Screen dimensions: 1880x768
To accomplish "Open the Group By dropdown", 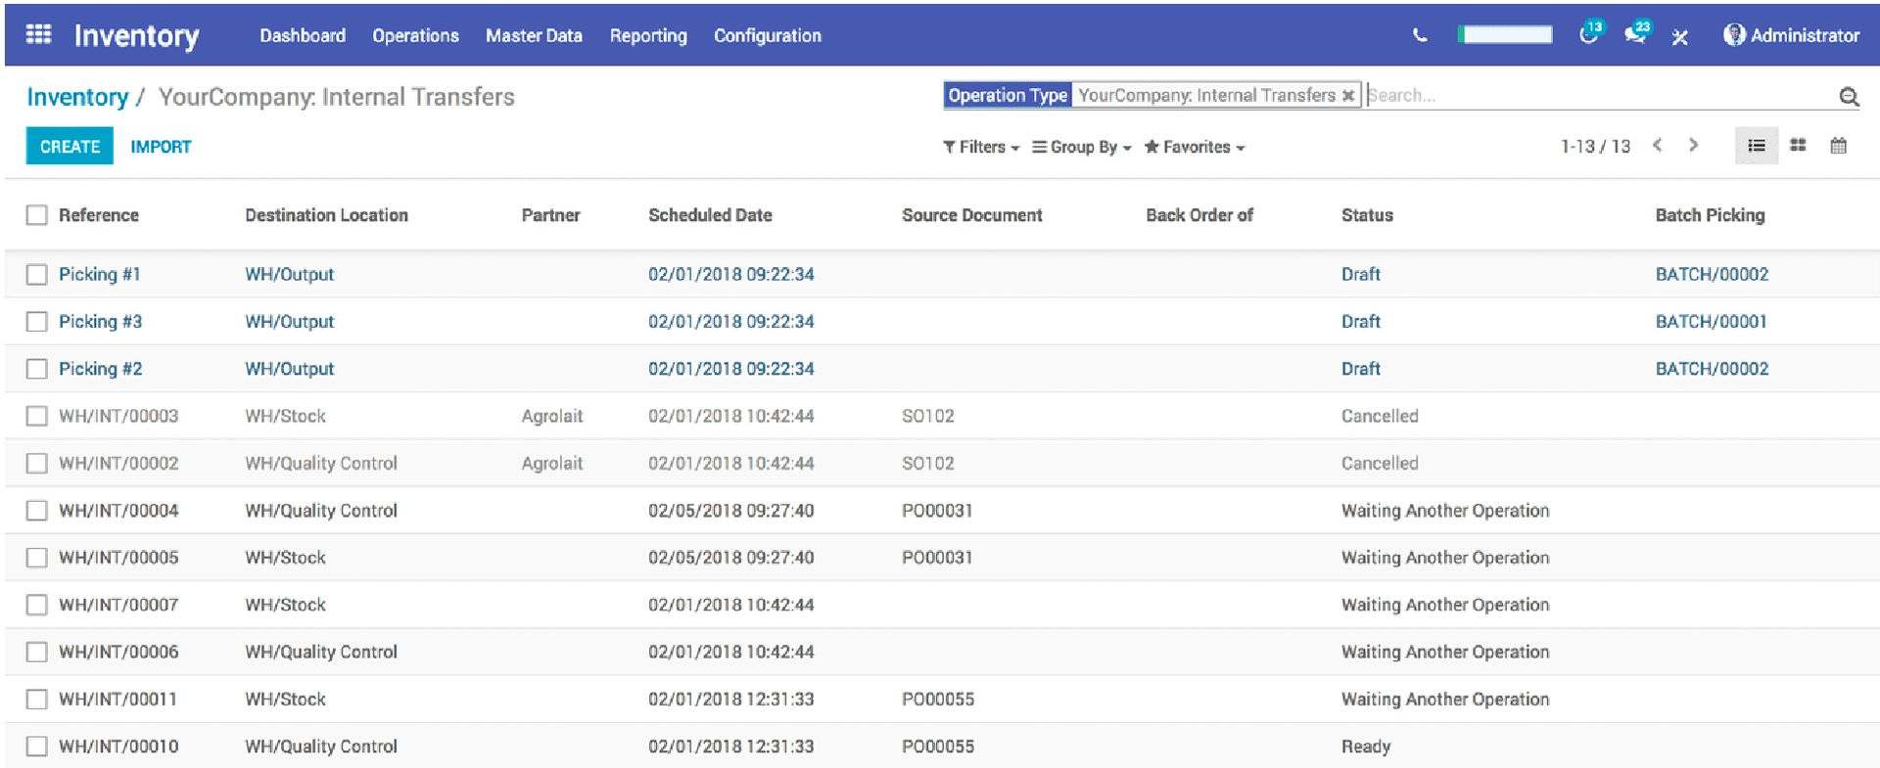I will (x=1082, y=147).
